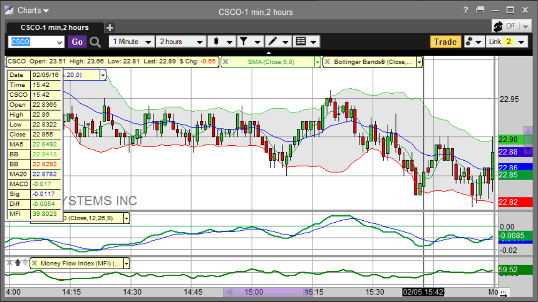Expand the SMA (Close,20,0) study dropdown
This screenshot has height=302, width=538.
(x=103, y=75)
